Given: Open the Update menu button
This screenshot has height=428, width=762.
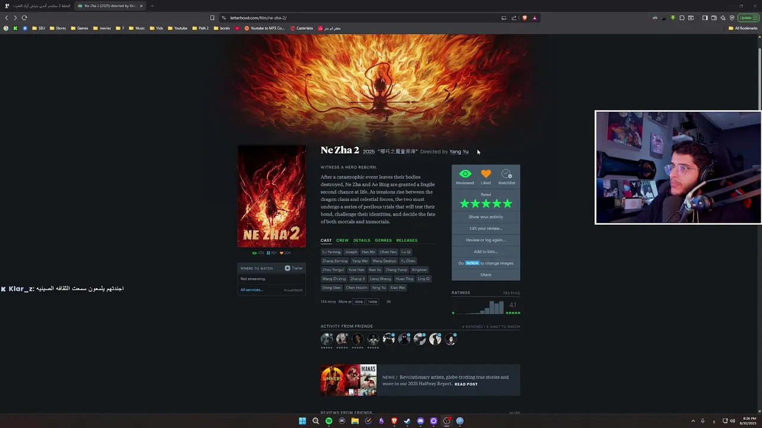Looking at the screenshot, I should (x=748, y=18).
